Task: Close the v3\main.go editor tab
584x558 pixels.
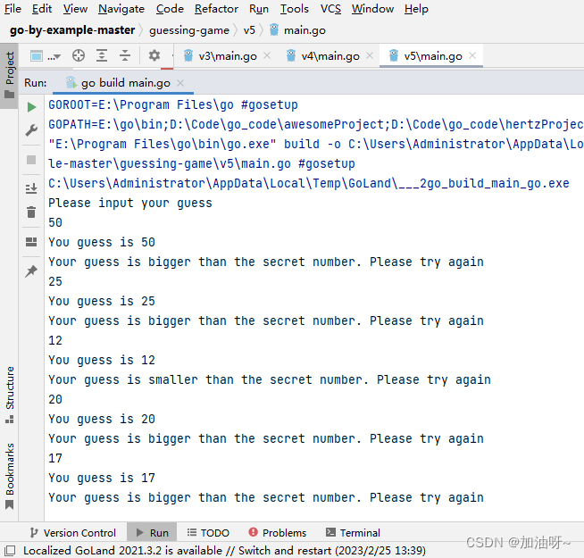Action: click(267, 55)
